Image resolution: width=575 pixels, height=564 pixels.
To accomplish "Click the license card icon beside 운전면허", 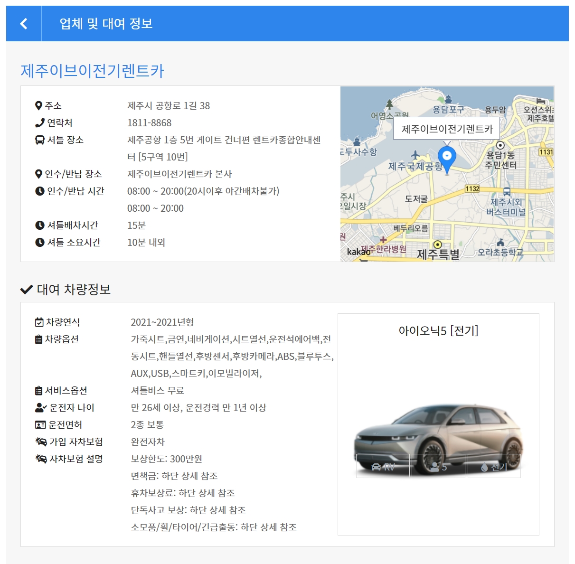I will [x=40, y=424].
